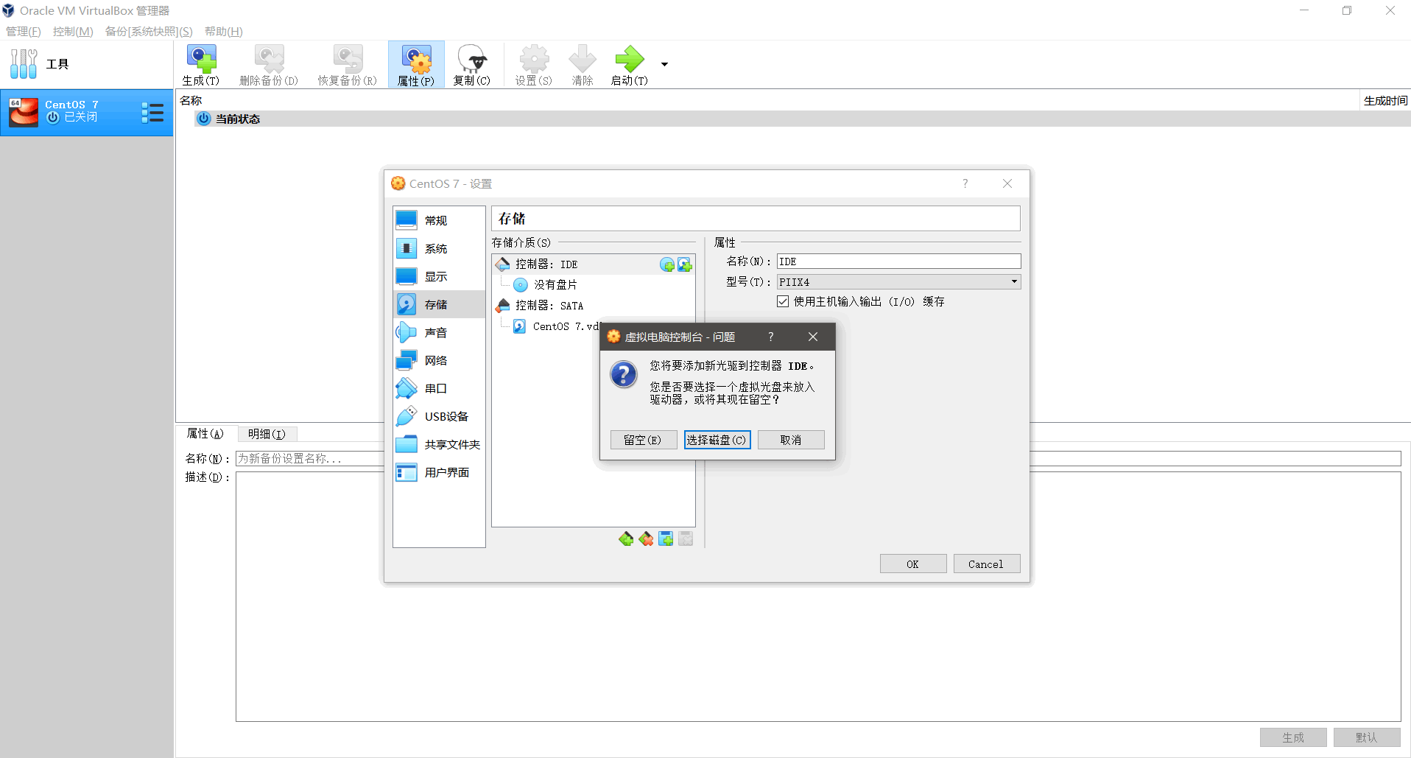Click the snapshot 描述(D) text area

818,597
